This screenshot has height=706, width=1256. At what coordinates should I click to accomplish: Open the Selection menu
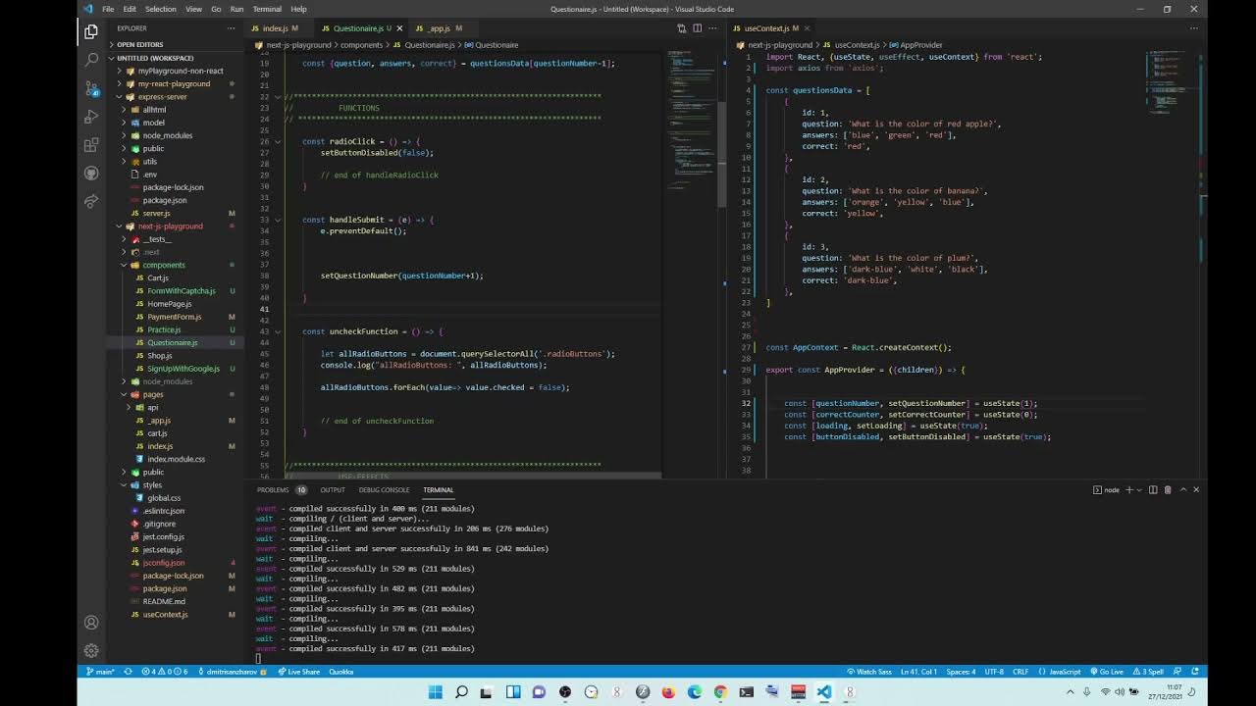coord(161,9)
